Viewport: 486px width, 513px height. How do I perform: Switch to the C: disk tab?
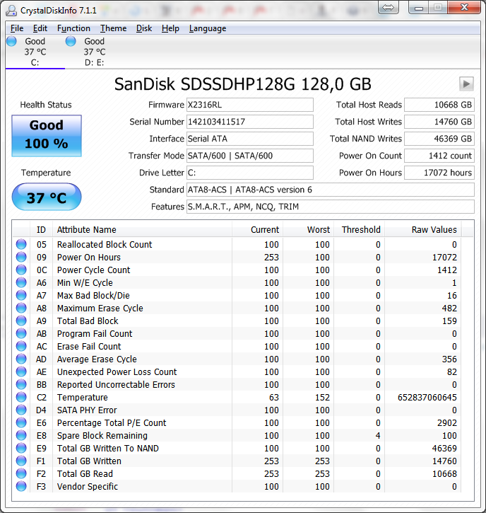click(x=35, y=52)
